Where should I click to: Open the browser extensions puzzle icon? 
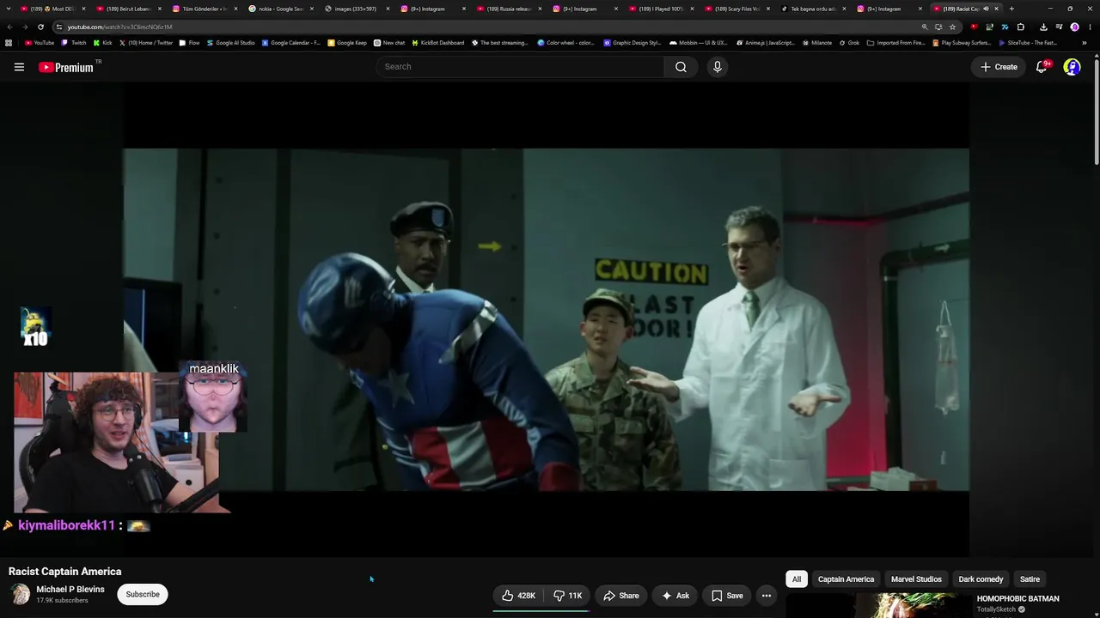[x=1020, y=27]
